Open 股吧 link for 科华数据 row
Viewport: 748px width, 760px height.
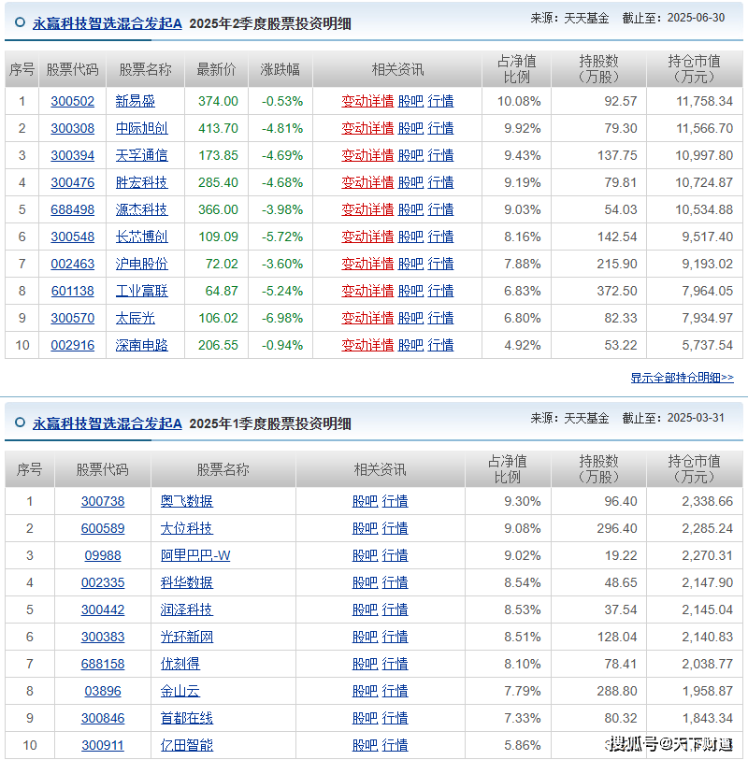coord(365,582)
